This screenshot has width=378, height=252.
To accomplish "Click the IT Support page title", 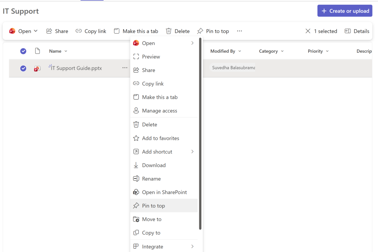I will pyautogui.click(x=21, y=11).
